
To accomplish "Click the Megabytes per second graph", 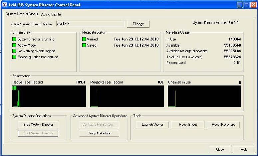I will pos(127,96).
